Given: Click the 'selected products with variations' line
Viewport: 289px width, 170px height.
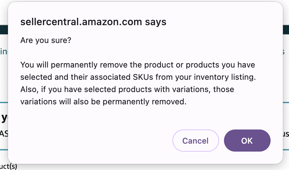Looking at the screenshot, I should click(x=127, y=90).
